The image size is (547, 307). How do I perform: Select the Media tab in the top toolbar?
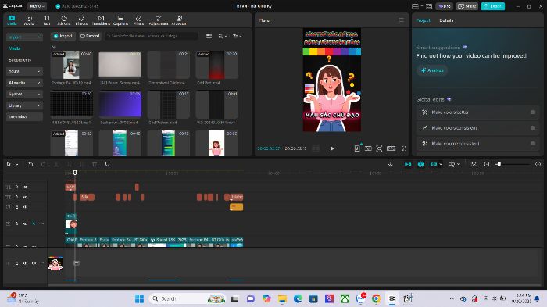pos(12,20)
